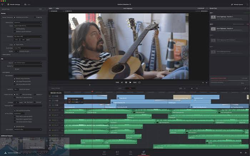The height and width of the screenshot is (156, 250).
Task: Open the Render Settings panel
Action: tap(14, 5)
